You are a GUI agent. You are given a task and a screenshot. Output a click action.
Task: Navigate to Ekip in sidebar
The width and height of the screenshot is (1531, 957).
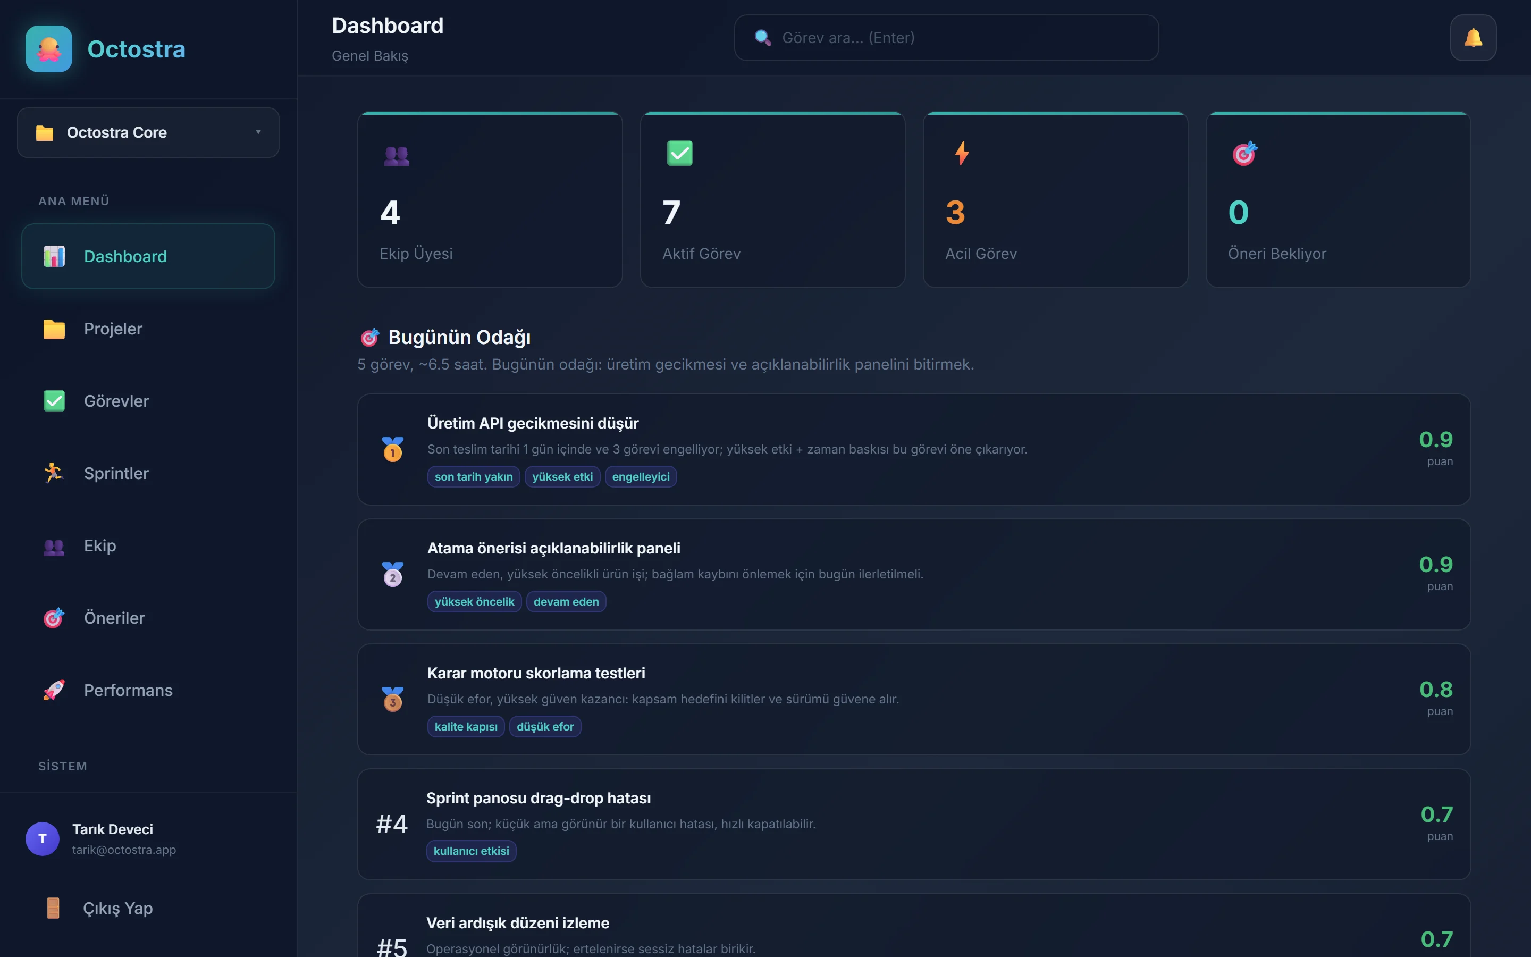(148, 545)
